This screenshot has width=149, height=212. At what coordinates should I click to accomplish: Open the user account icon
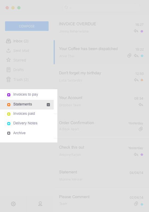click(x=40, y=204)
